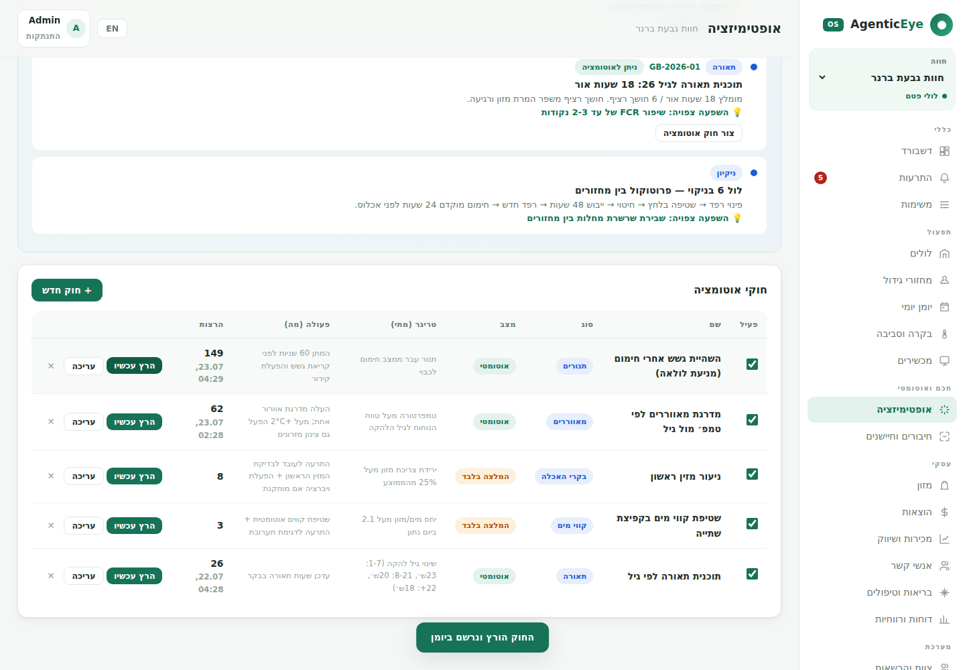Click the ניתן לאוטומציה tag
Viewport: 965px width, 670px height.
tap(609, 67)
